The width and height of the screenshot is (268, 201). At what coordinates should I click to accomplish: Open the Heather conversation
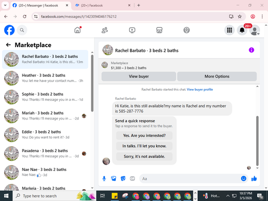coord(45,78)
